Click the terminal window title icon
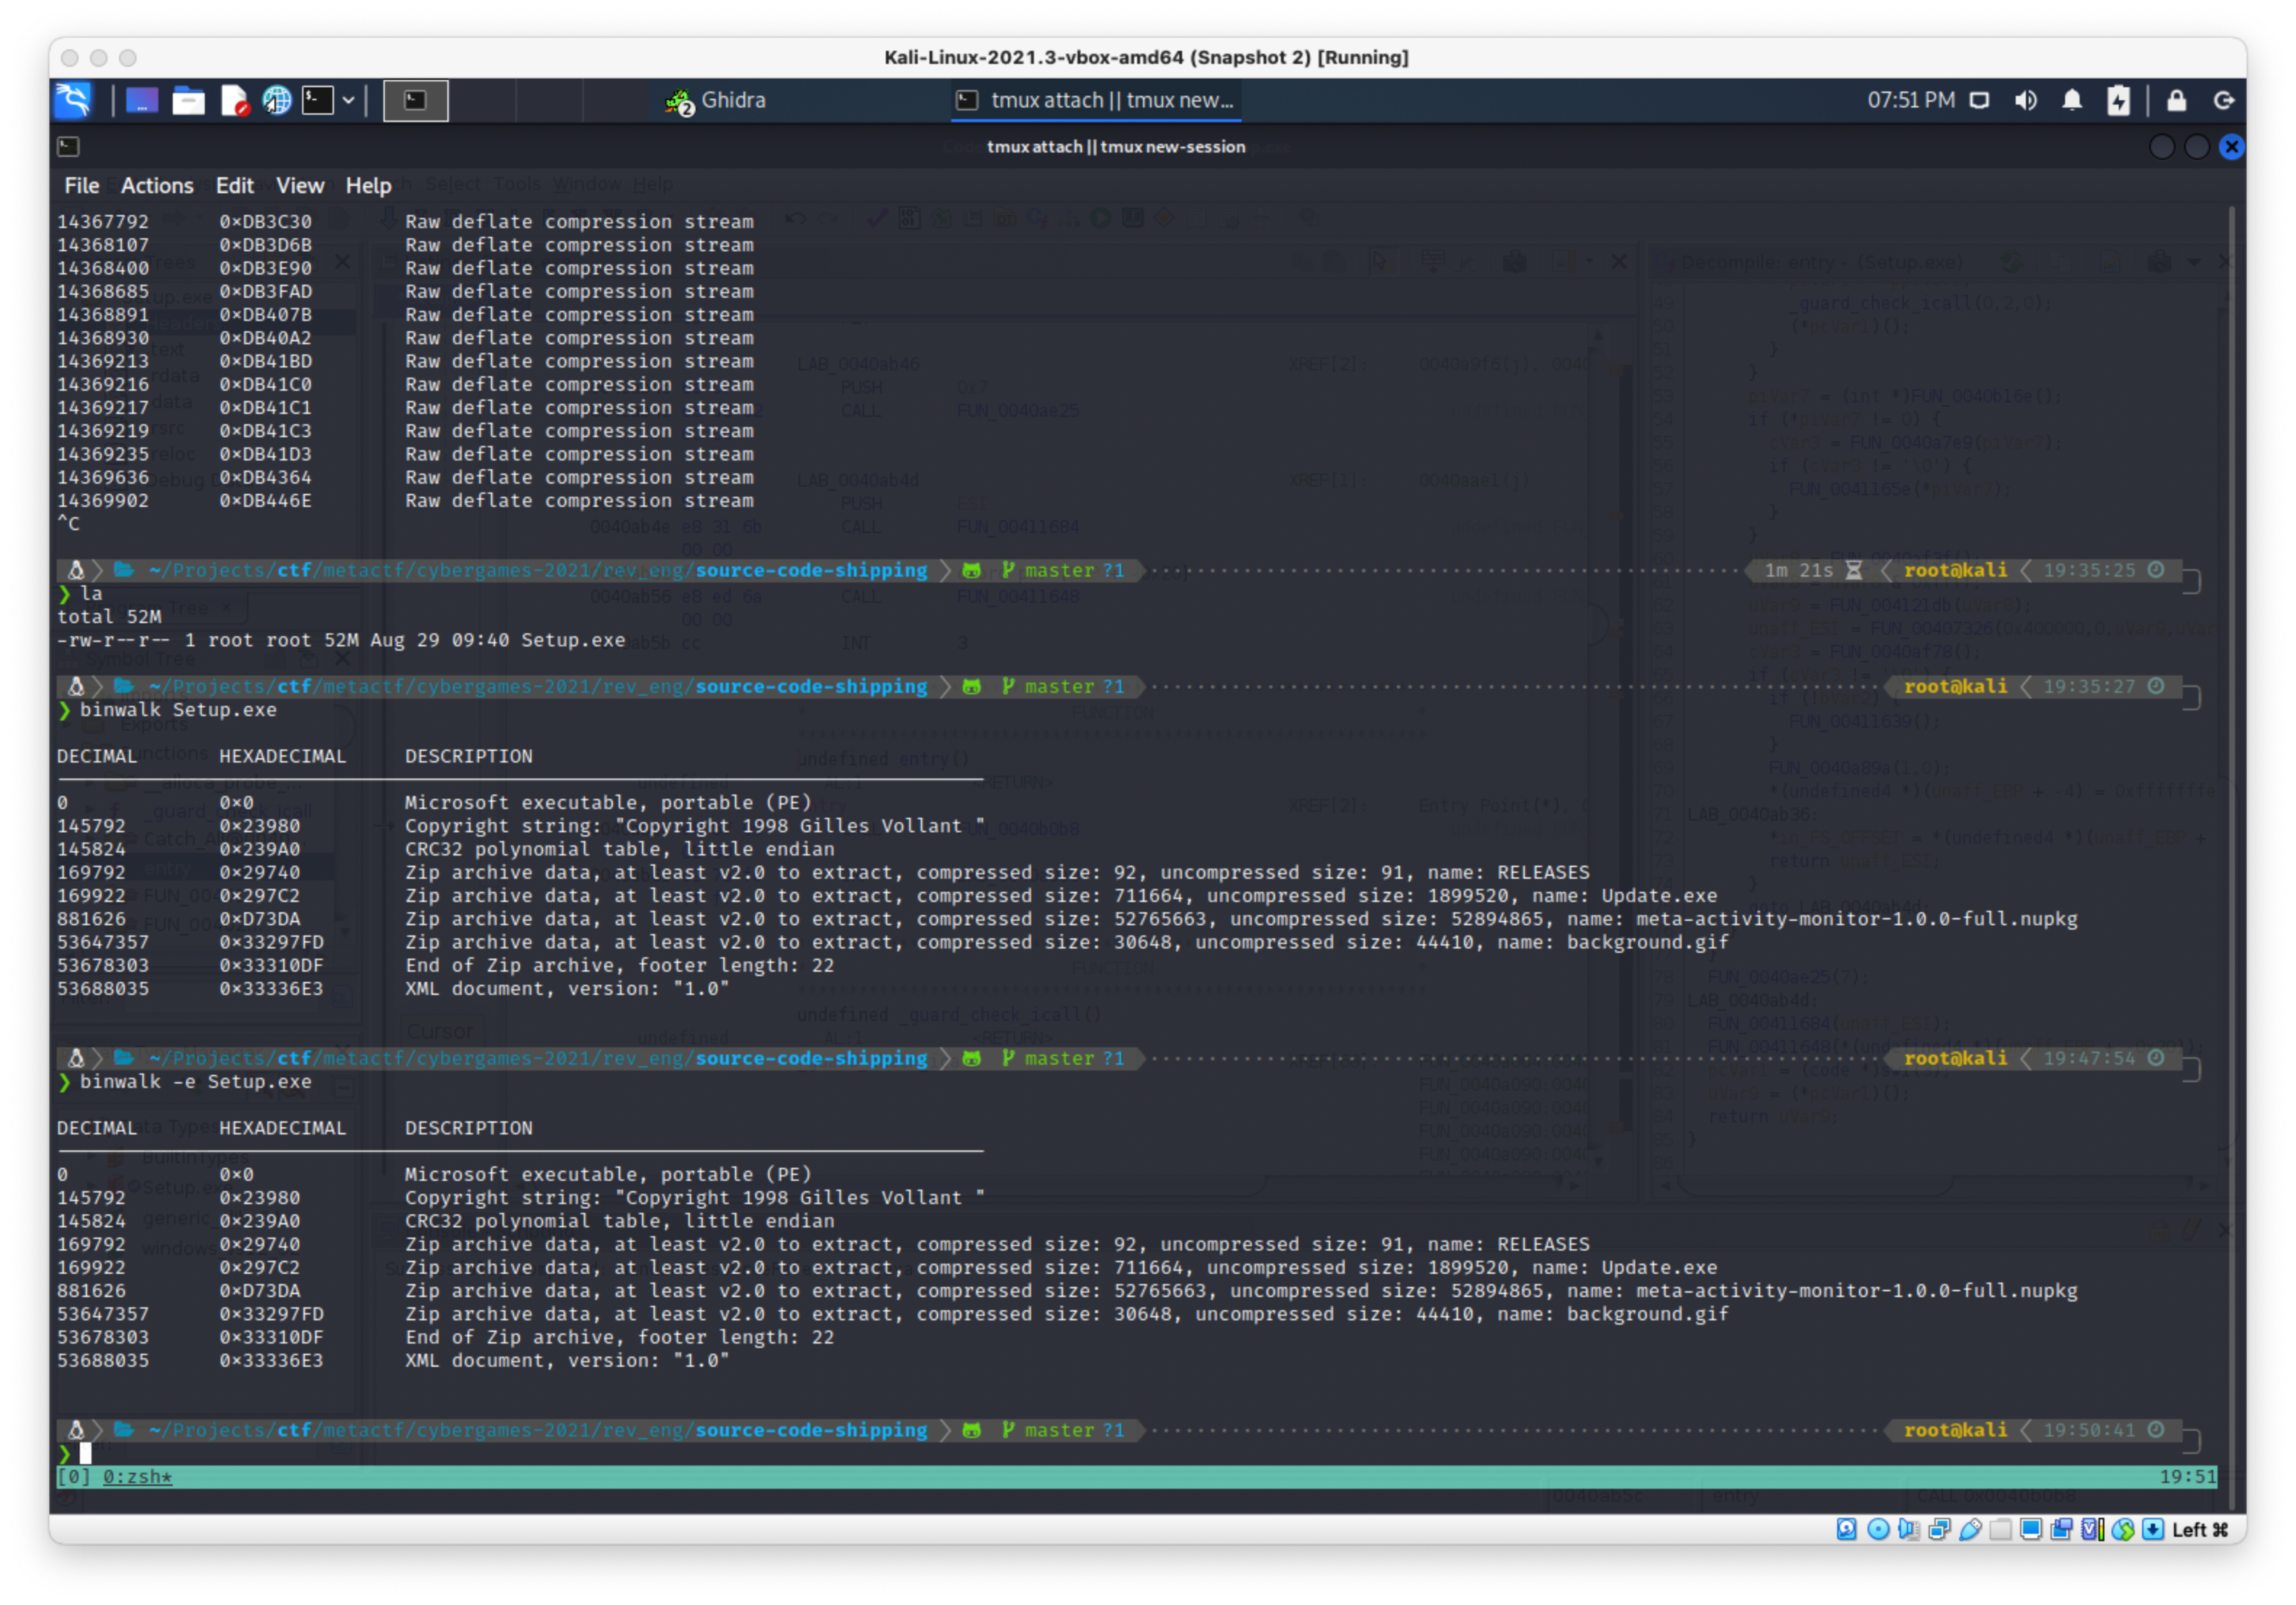The height and width of the screenshot is (1605, 2296). pos(69,146)
